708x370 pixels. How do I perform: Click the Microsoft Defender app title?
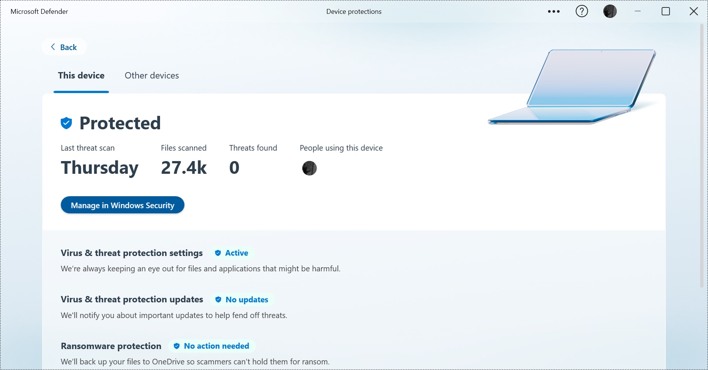pos(39,12)
